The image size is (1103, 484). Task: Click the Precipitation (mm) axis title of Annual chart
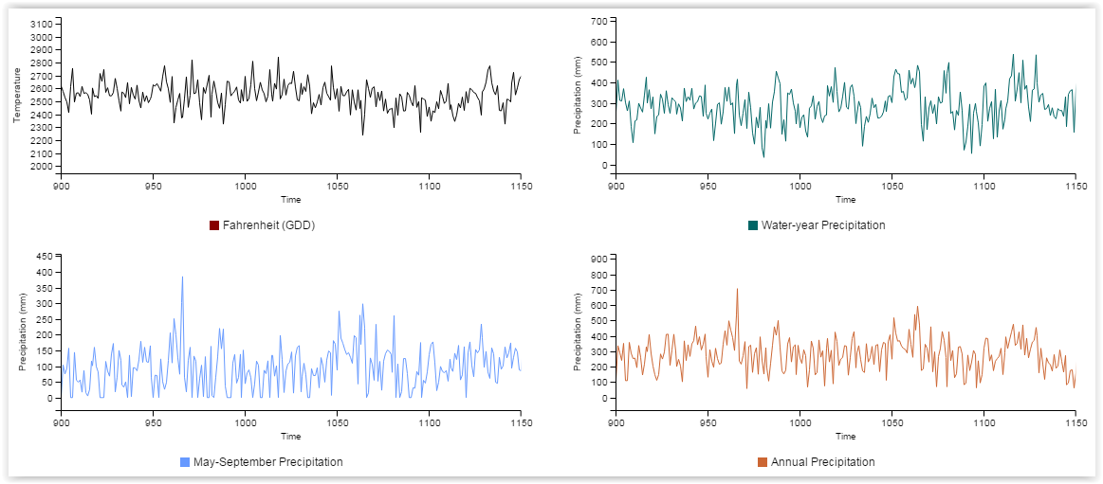tap(578, 334)
